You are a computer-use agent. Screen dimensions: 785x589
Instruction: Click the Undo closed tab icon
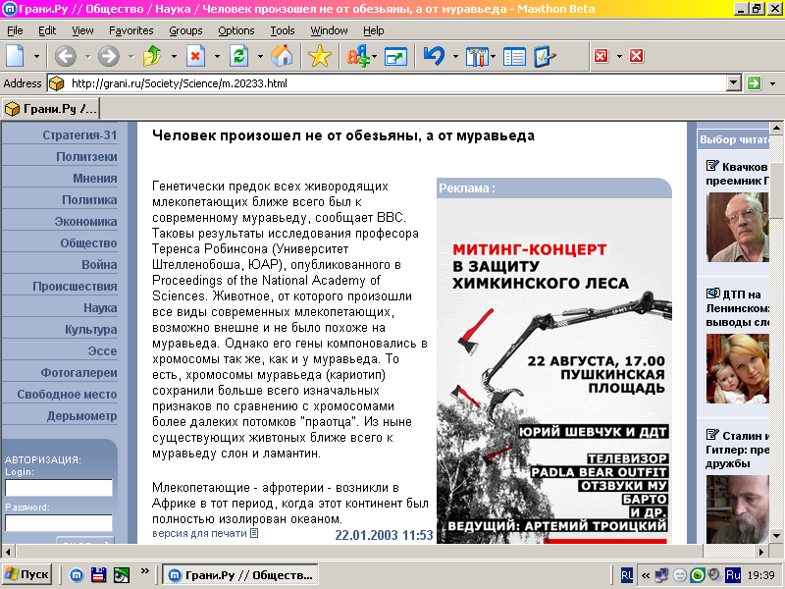pos(434,56)
